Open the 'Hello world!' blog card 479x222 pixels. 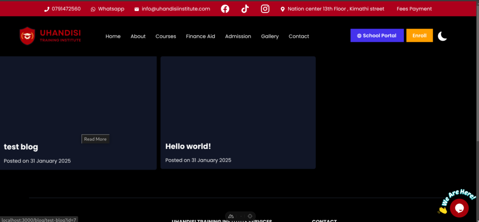[238, 113]
